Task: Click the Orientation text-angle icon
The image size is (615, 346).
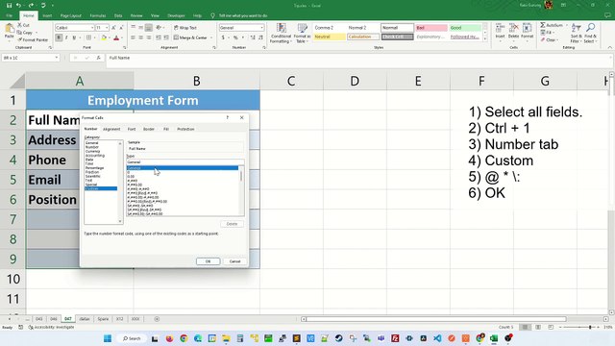Action: [x=159, y=28]
